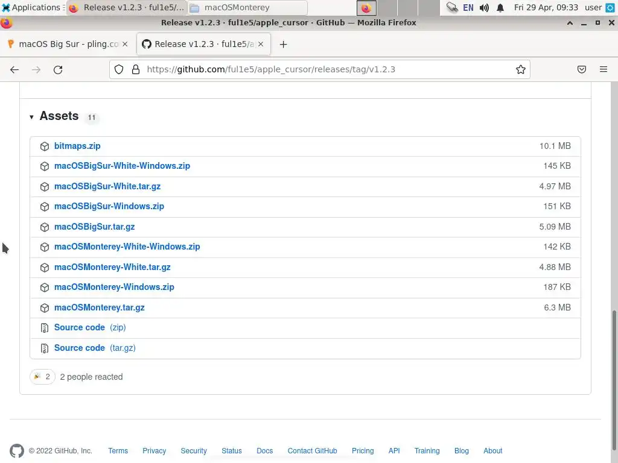The image size is (618, 463).
Task: Open Pricing footer link
Action: click(363, 451)
